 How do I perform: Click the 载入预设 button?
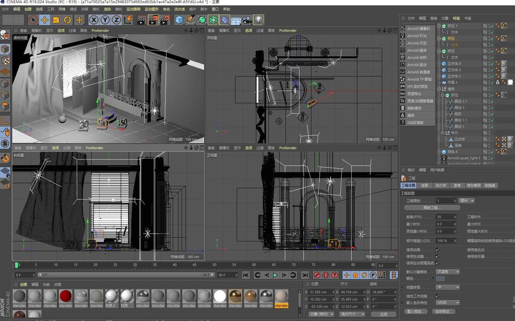point(415,311)
